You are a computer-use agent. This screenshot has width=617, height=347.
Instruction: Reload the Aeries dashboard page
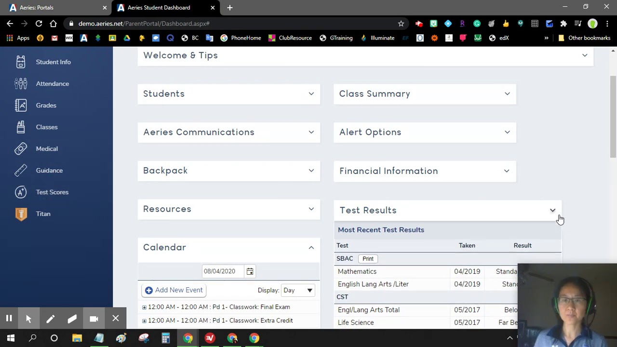39,23
